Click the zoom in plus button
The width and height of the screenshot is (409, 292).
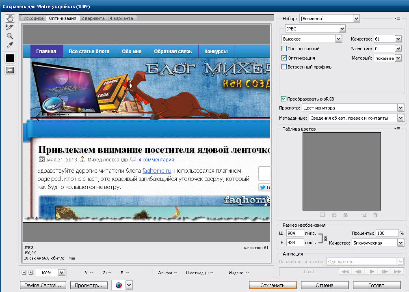(30, 273)
